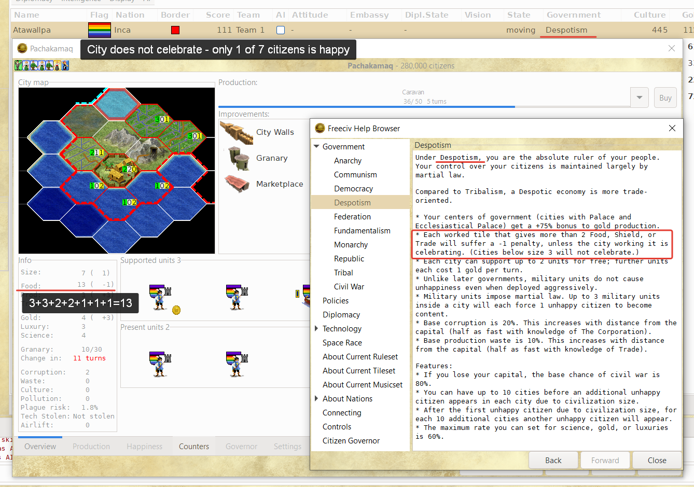This screenshot has height=487, width=694.
Task: Select the Tribal government entry
Action: click(x=343, y=273)
